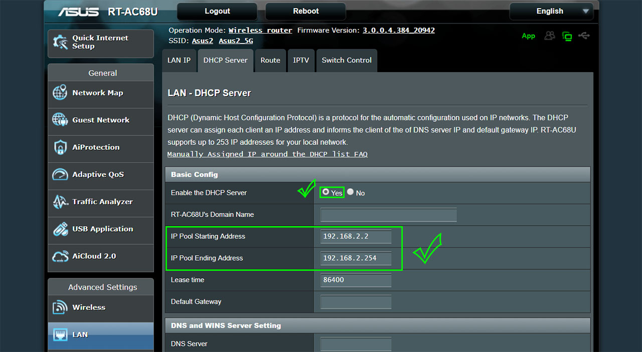Expand the English language dropdown

point(551,11)
